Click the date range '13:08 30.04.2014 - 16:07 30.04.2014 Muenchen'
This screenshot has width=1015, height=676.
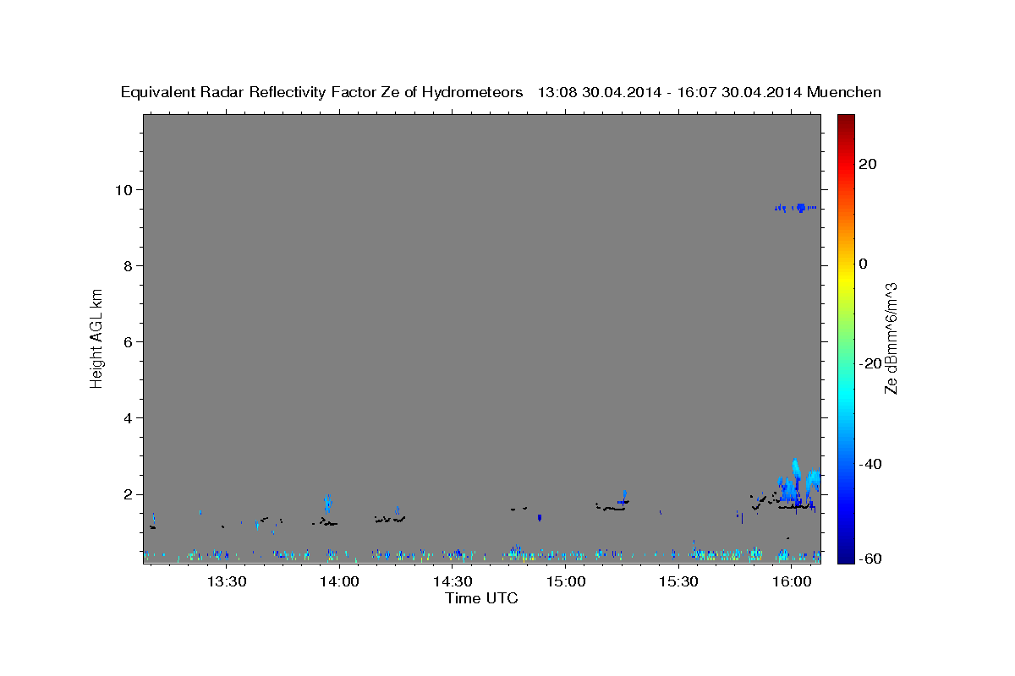click(x=710, y=93)
